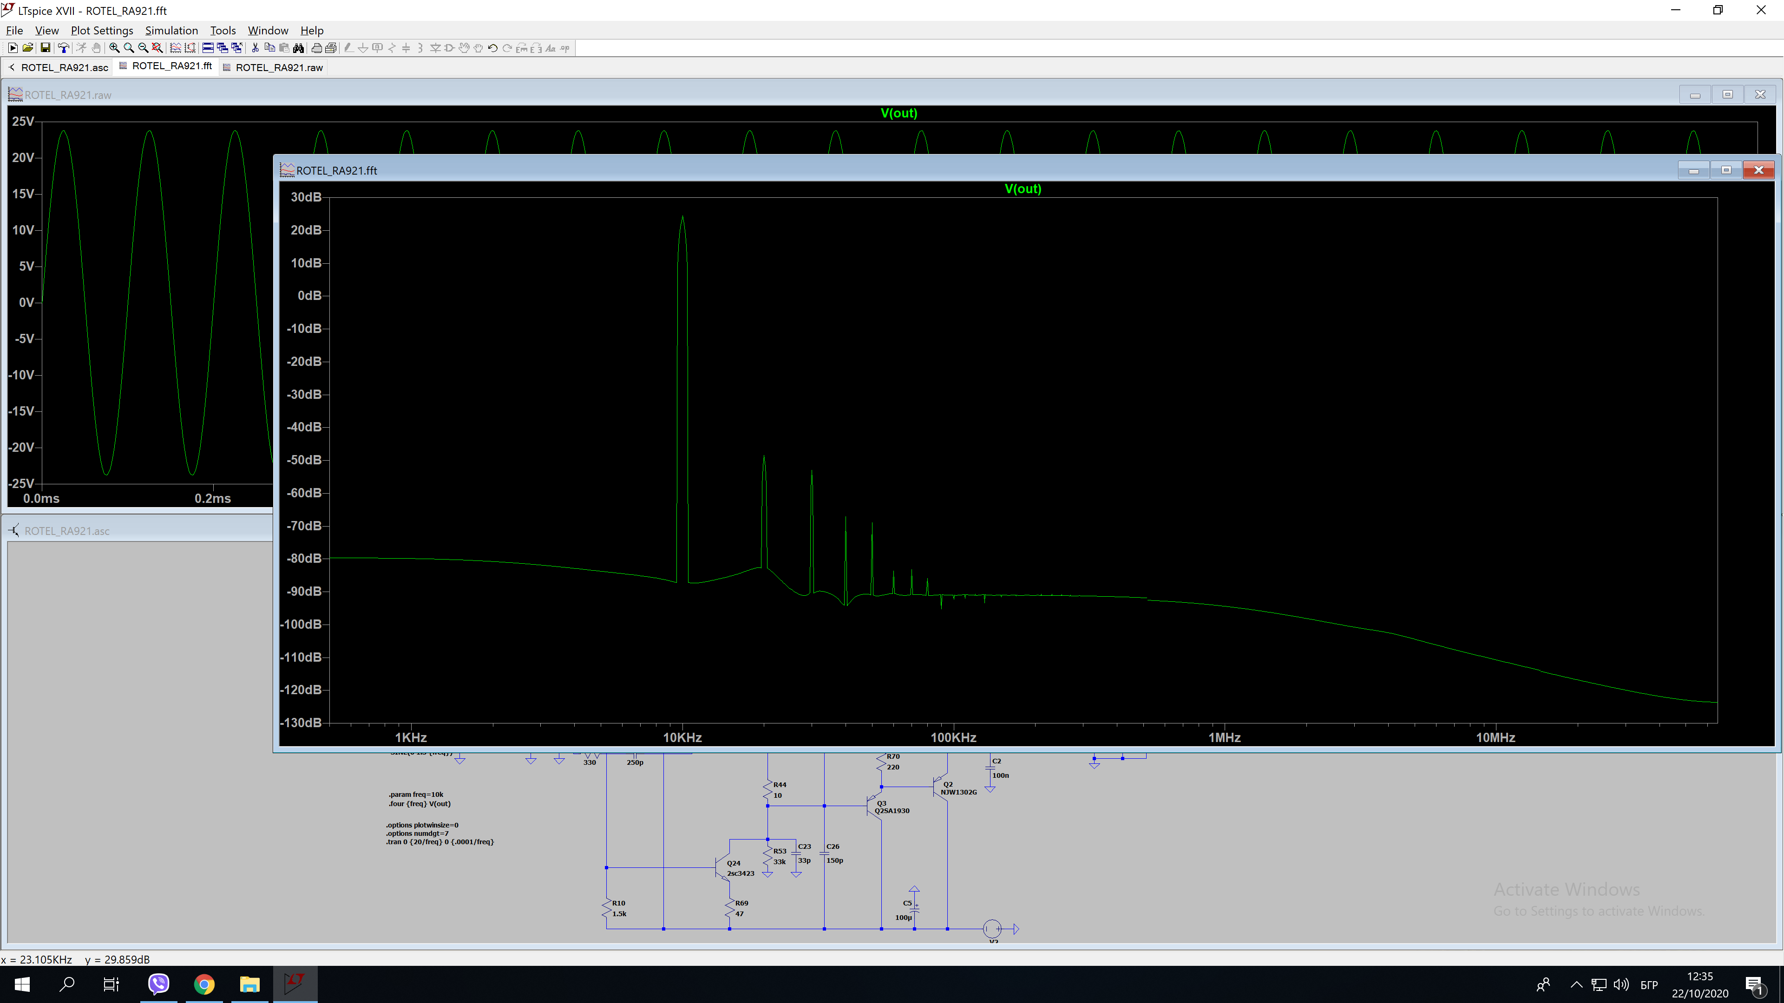Click the Autorange axes icon
Screen dimensions: 1784x1003
pyautogui.click(x=190, y=48)
